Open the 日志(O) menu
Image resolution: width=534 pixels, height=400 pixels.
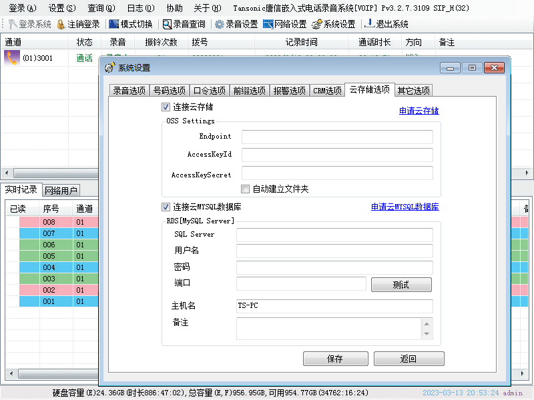(141, 8)
